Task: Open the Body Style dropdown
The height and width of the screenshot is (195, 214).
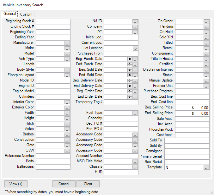Action: tap(67, 70)
